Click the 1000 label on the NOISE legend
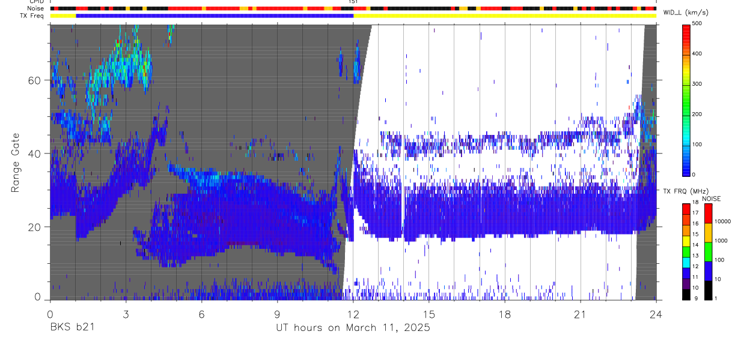Image resolution: width=738 pixels, height=340 pixels. click(x=721, y=240)
